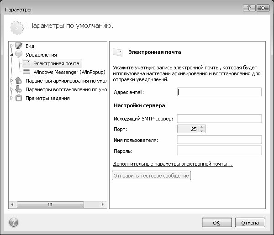
Task: Click the Имя пользователя input field
Action: point(219,140)
